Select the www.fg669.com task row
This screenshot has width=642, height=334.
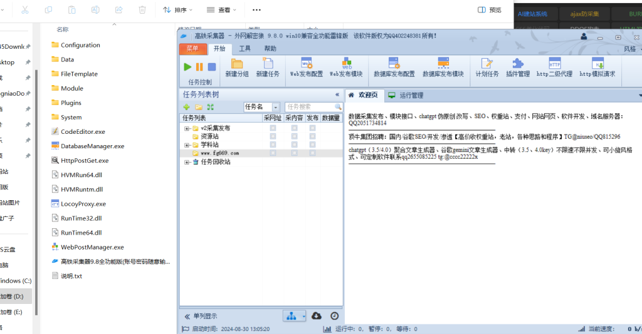pos(261,153)
